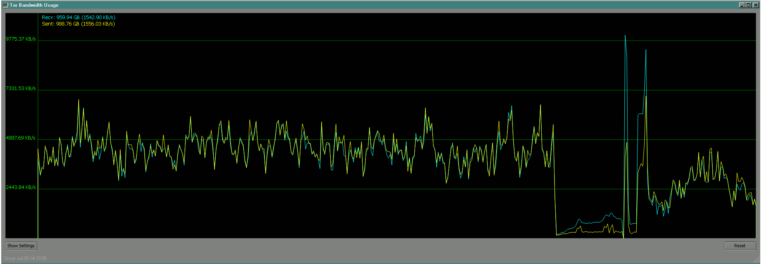Open the Show Settings panel
The width and height of the screenshot is (761, 264).
(x=21, y=246)
